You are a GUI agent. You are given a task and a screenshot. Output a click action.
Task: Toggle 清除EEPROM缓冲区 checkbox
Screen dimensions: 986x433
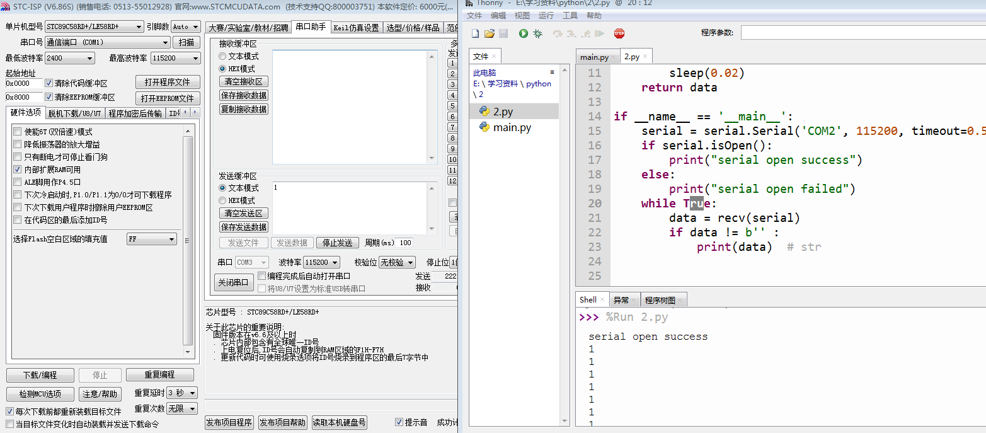pos(49,97)
